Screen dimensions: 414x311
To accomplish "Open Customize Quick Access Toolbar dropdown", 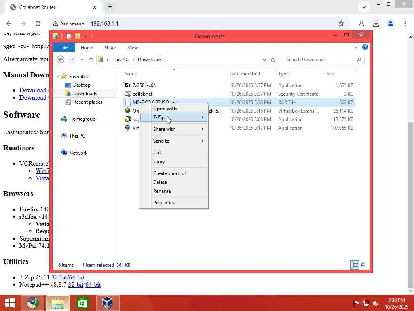I will tap(86, 36).
